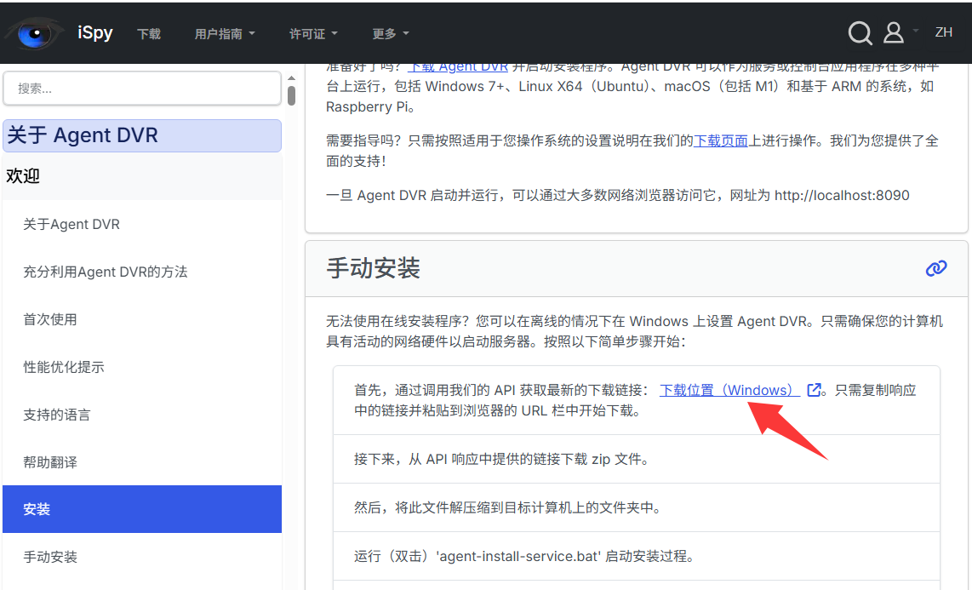The height and width of the screenshot is (590, 972).
Task: Click the user account icon
Action: tap(893, 32)
